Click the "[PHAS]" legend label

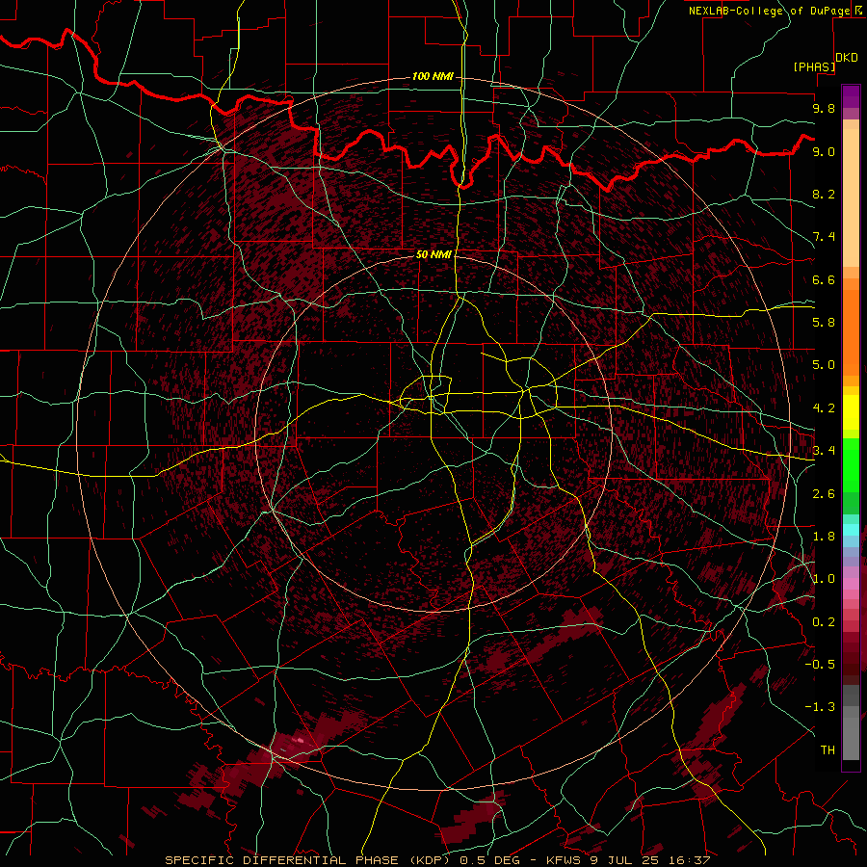tap(814, 66)
